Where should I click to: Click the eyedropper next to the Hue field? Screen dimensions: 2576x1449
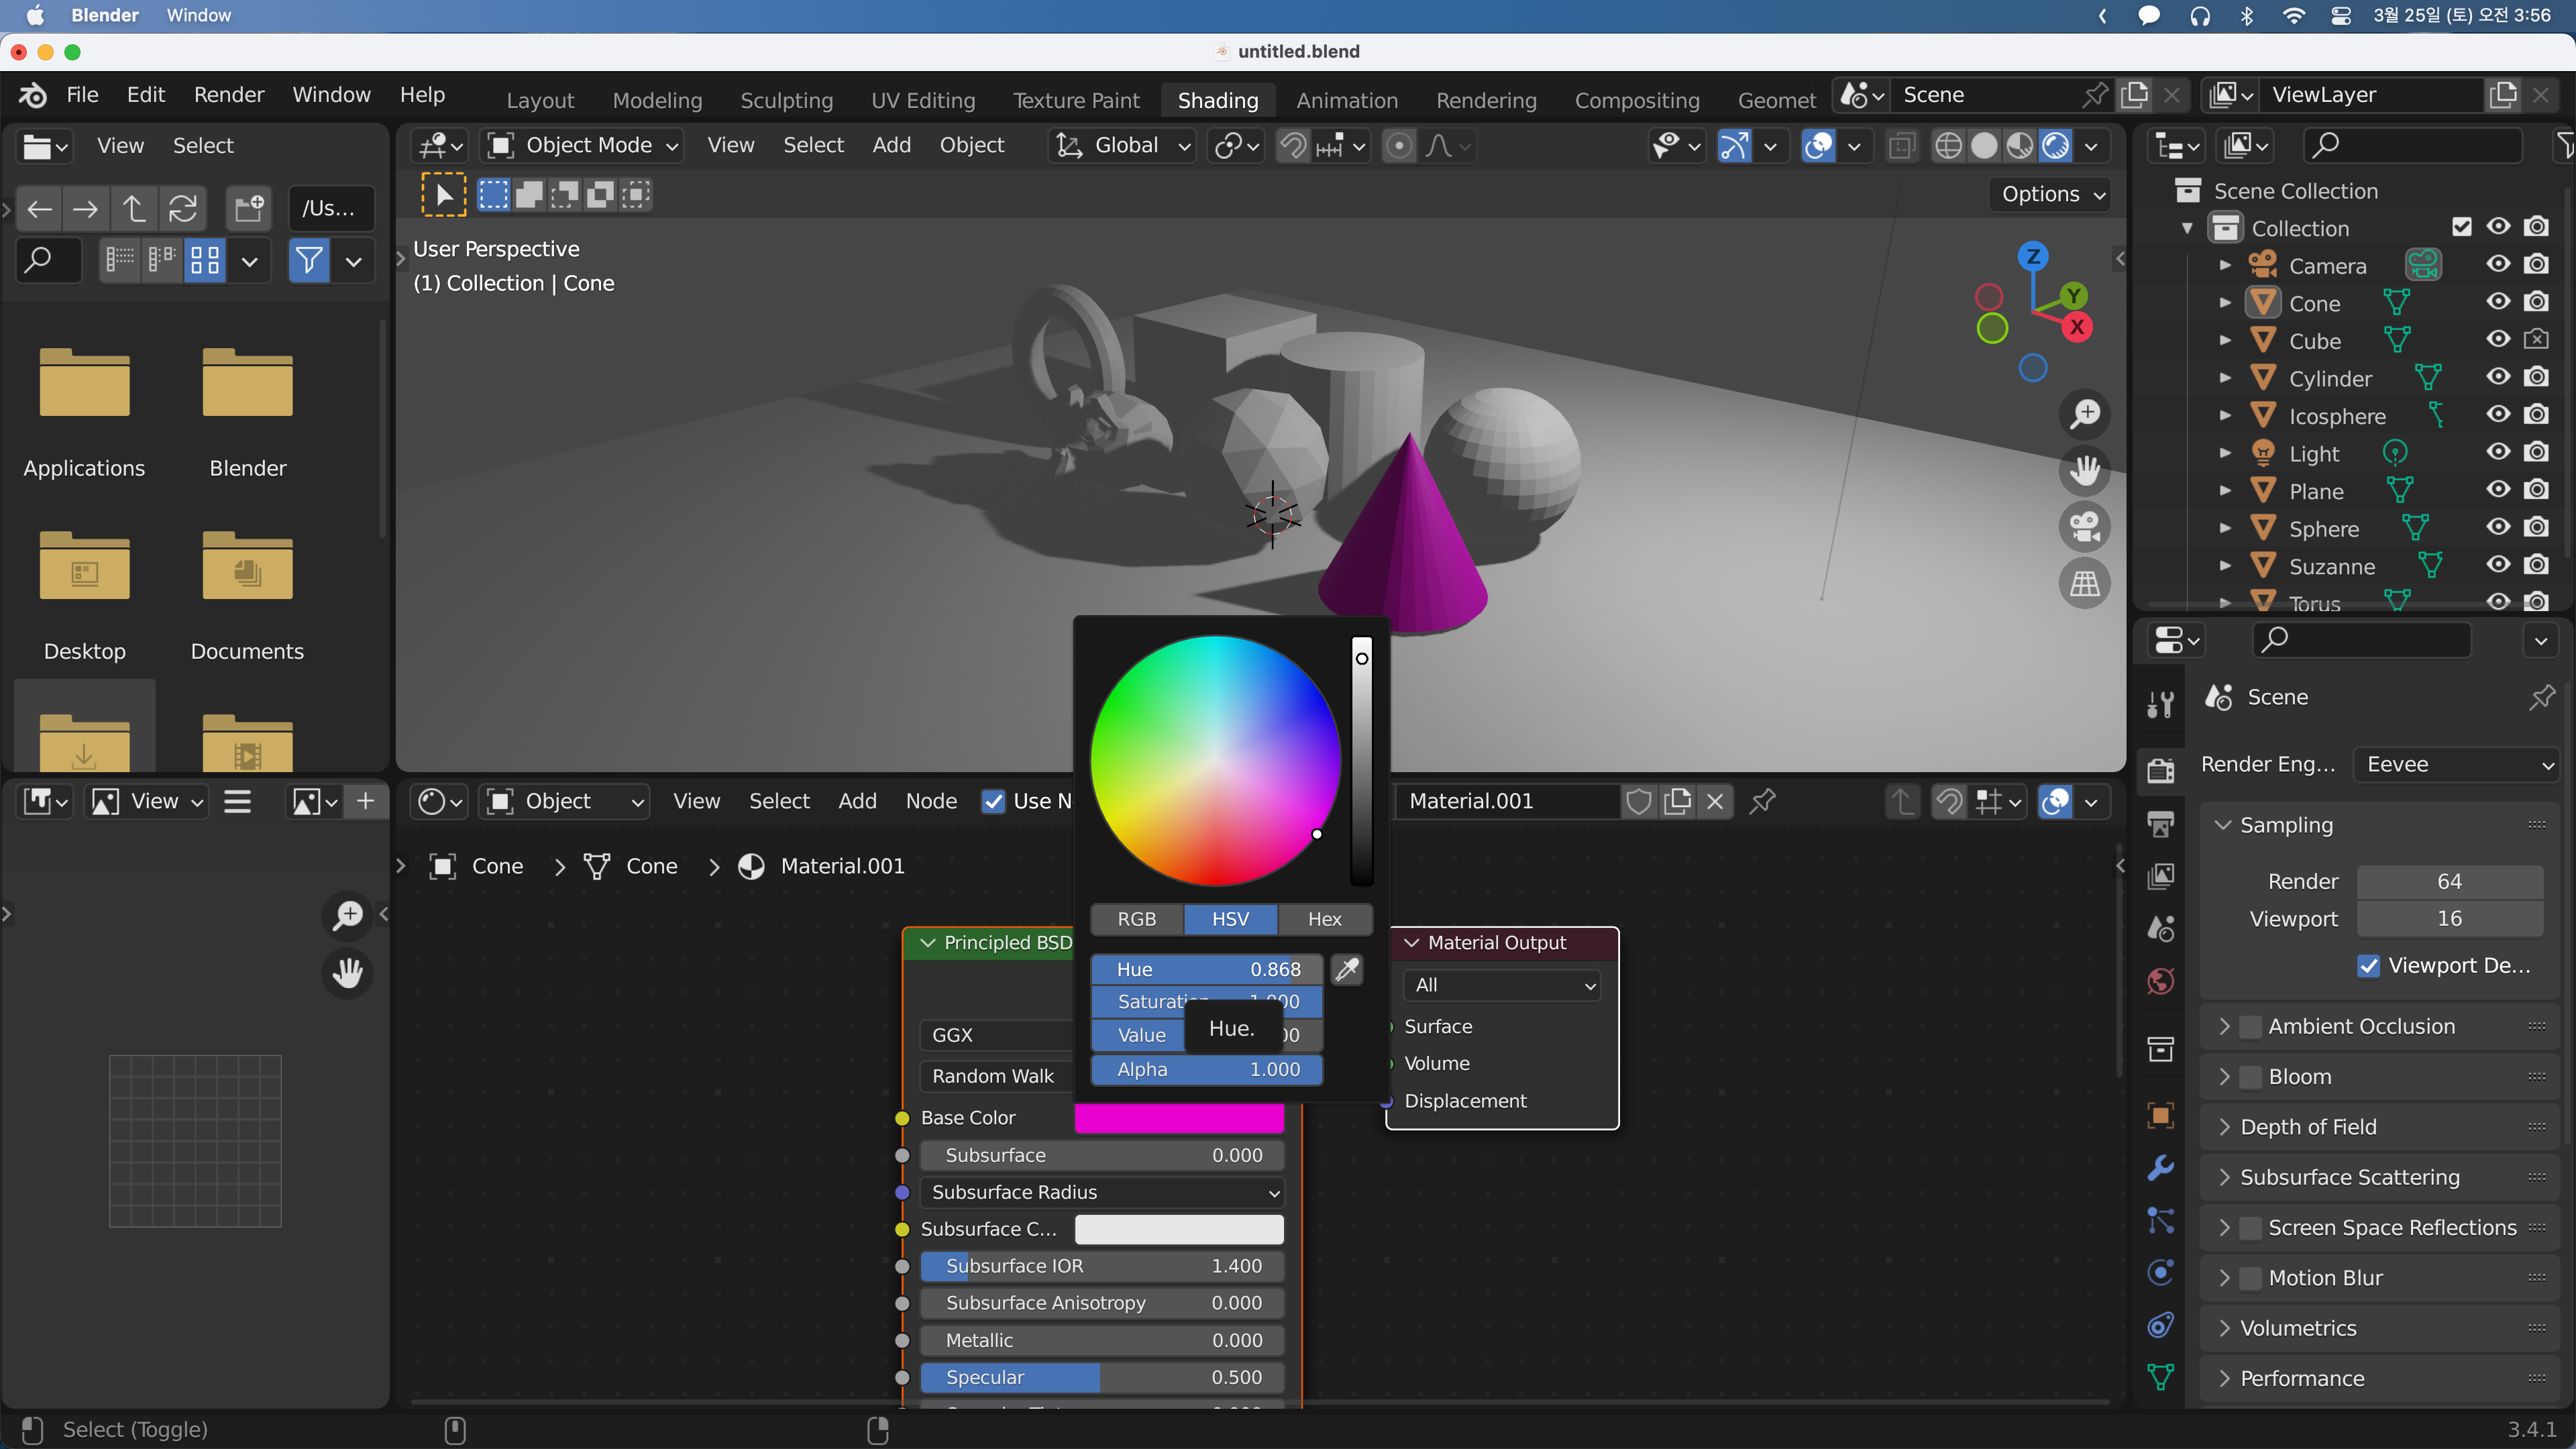[1347, 969]
